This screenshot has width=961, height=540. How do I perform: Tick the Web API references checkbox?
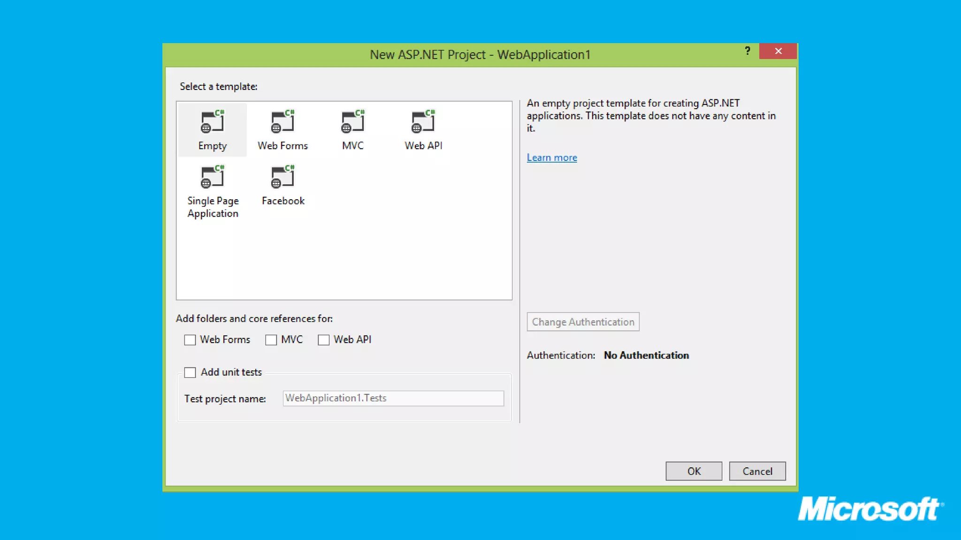[324, 340]
